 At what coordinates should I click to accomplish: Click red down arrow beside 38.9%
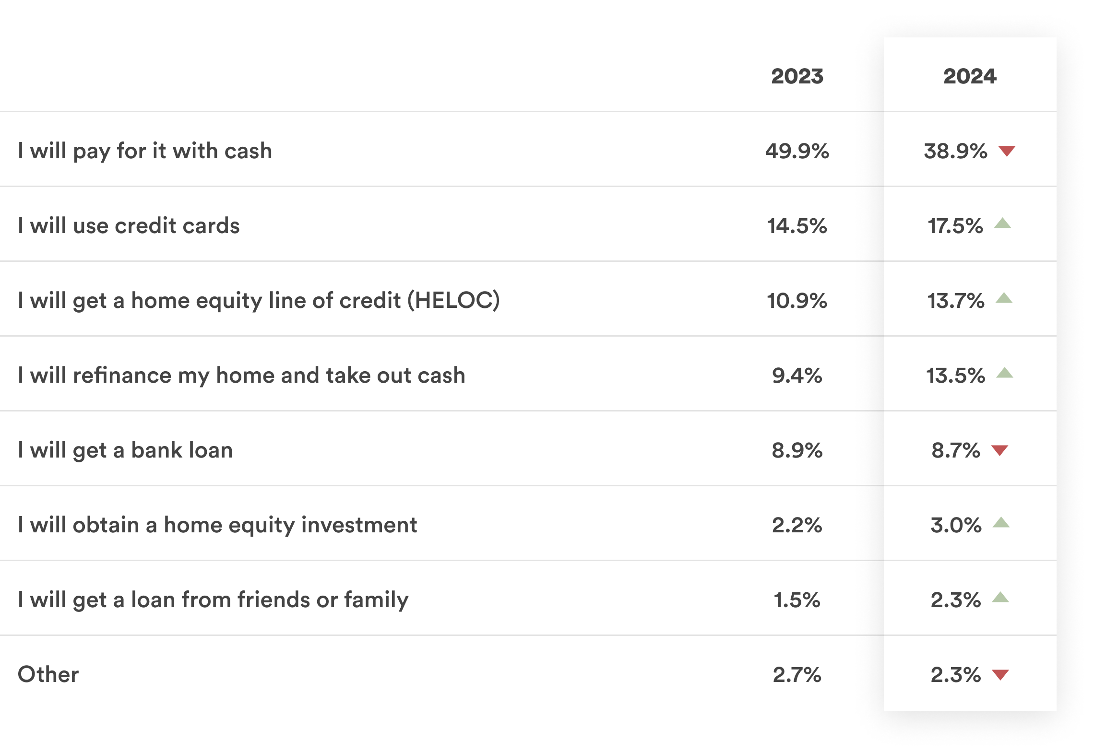[x=1007, y=151]
